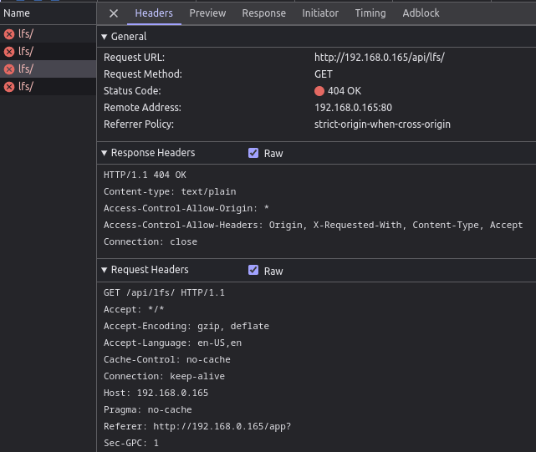Click the Accept: */* request header
This screenshot has width=536, height=452.
(134, 309)
